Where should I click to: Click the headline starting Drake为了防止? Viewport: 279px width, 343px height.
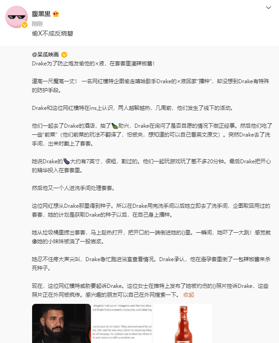pos(93,64)
